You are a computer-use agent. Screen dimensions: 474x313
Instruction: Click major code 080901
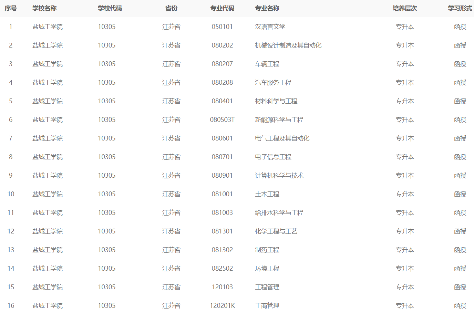pyautogui.click(x=222, y=176)
